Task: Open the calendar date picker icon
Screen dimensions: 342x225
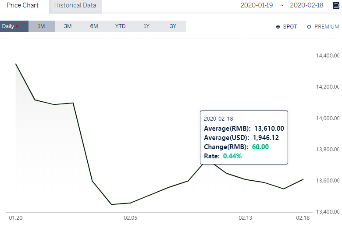Action: 336,5
